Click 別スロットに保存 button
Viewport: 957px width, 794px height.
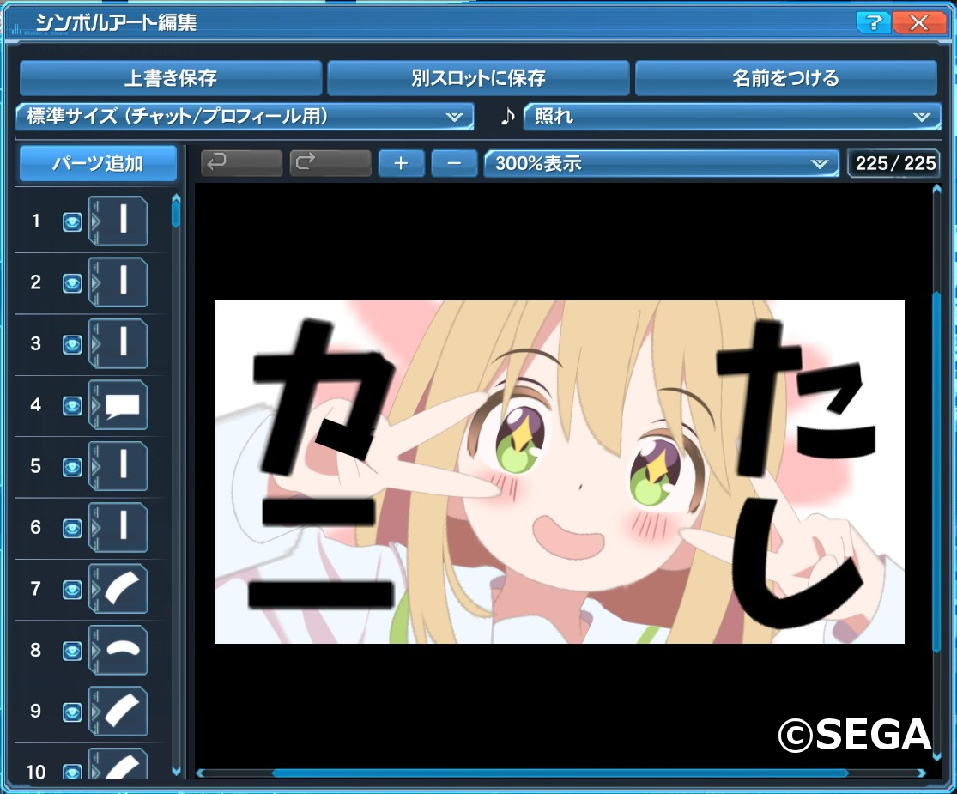pyautogui.click(x=478, y=77)
